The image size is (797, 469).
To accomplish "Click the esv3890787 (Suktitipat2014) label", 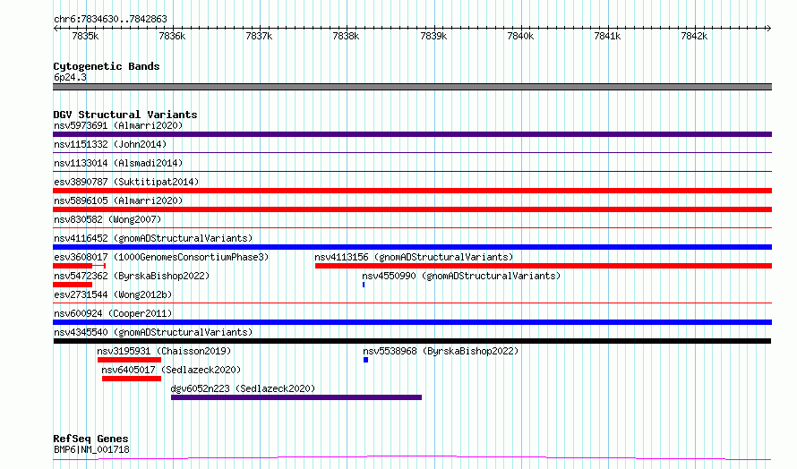I will [126, 182].
